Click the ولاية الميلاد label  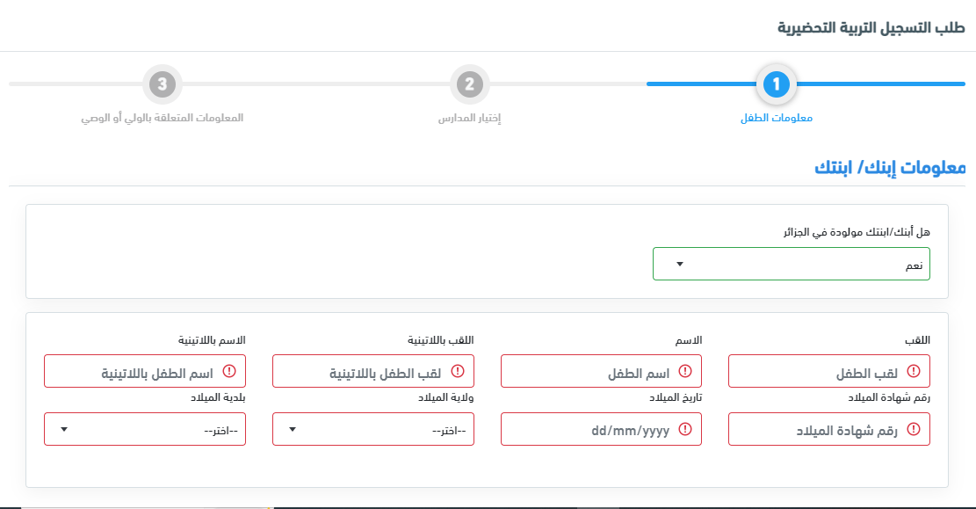[x=445, y=397]
